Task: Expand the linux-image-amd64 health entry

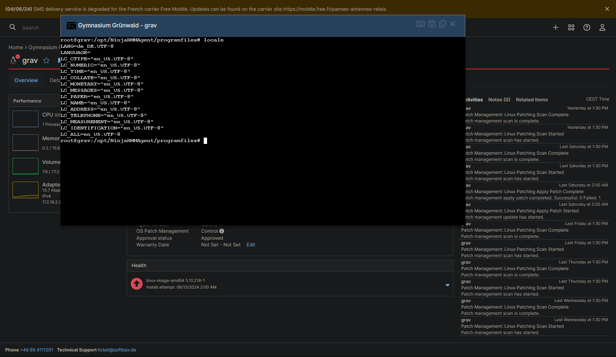Action: 447,285
